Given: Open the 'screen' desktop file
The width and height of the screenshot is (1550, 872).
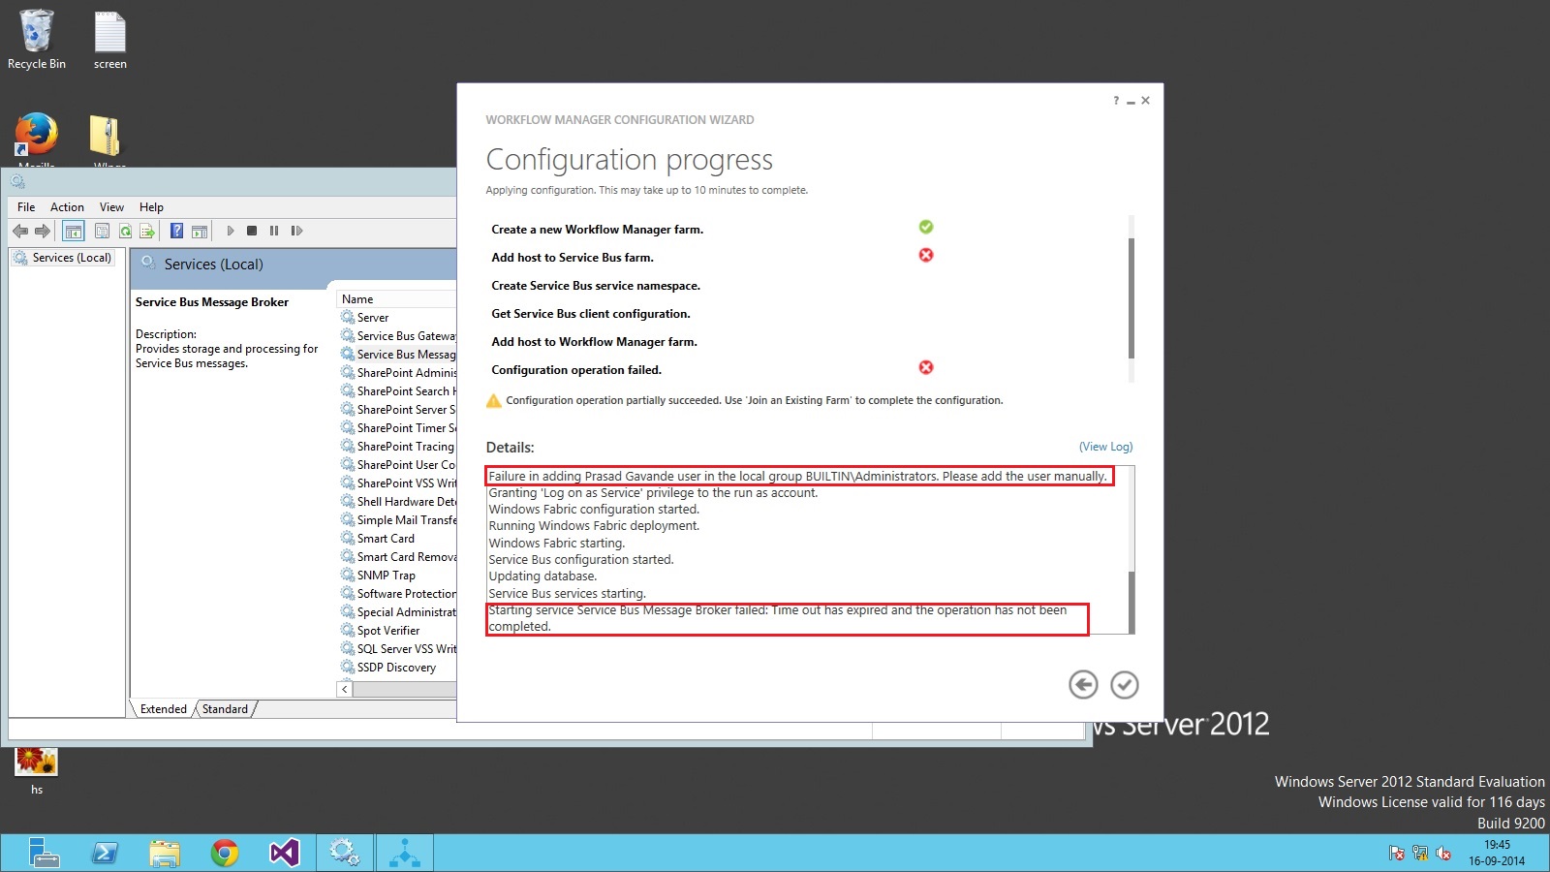Looking at the screenshot, I should [109, 40].
